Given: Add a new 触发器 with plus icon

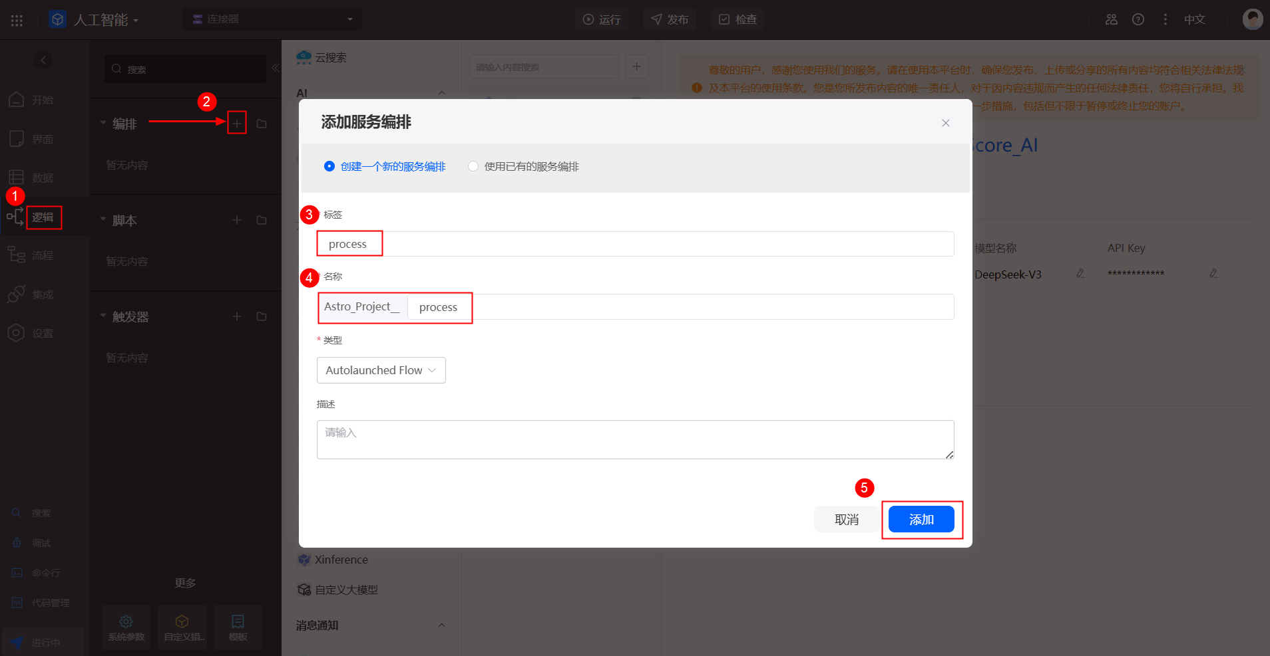Looking at the screenshot, I should [237, 316].
